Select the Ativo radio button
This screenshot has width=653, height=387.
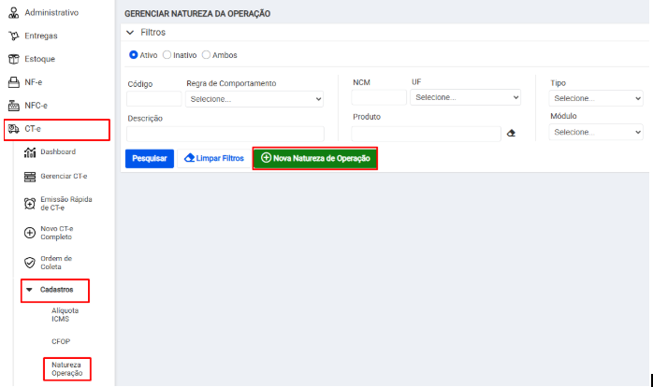pos(134,55)
